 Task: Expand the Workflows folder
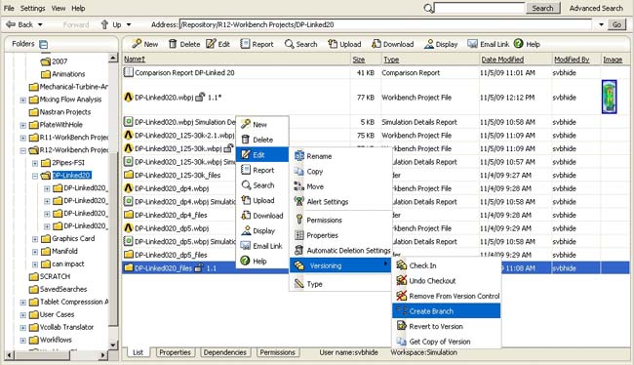pyautogui.click(x=23, y=341)
